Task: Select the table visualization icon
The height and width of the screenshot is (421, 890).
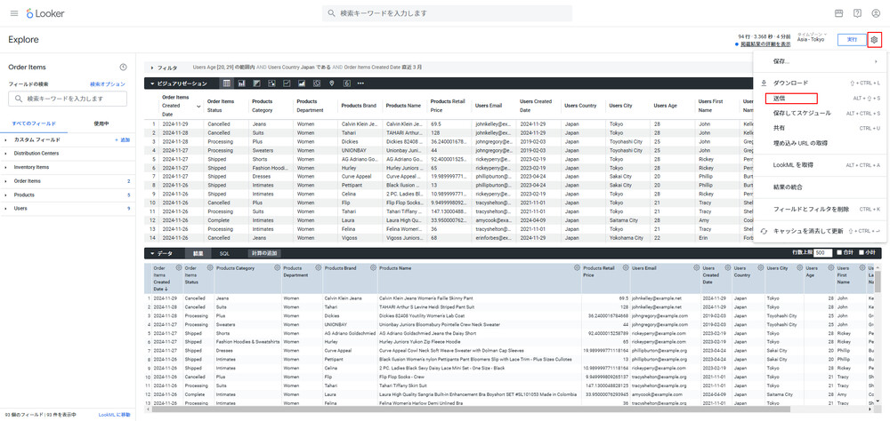Action: coord(227,83)
